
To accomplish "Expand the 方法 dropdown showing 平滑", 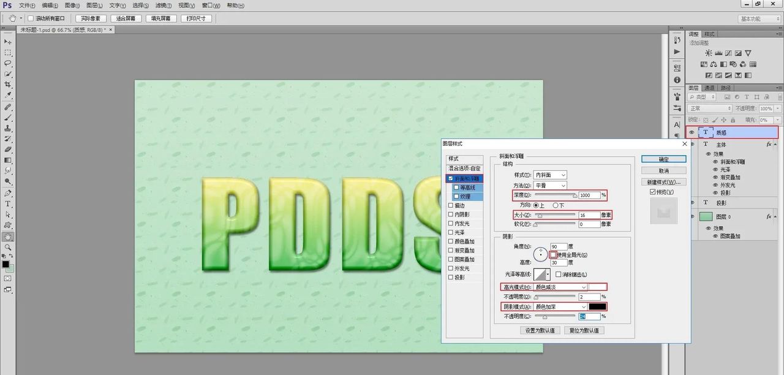I will pos(550,186).
